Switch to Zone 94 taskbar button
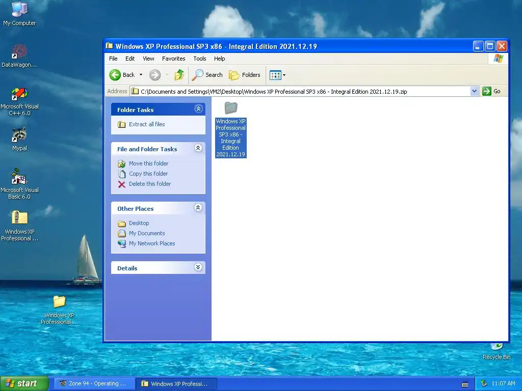The width and height of the screenshot is (522, 391). click(x=93, y=384)
